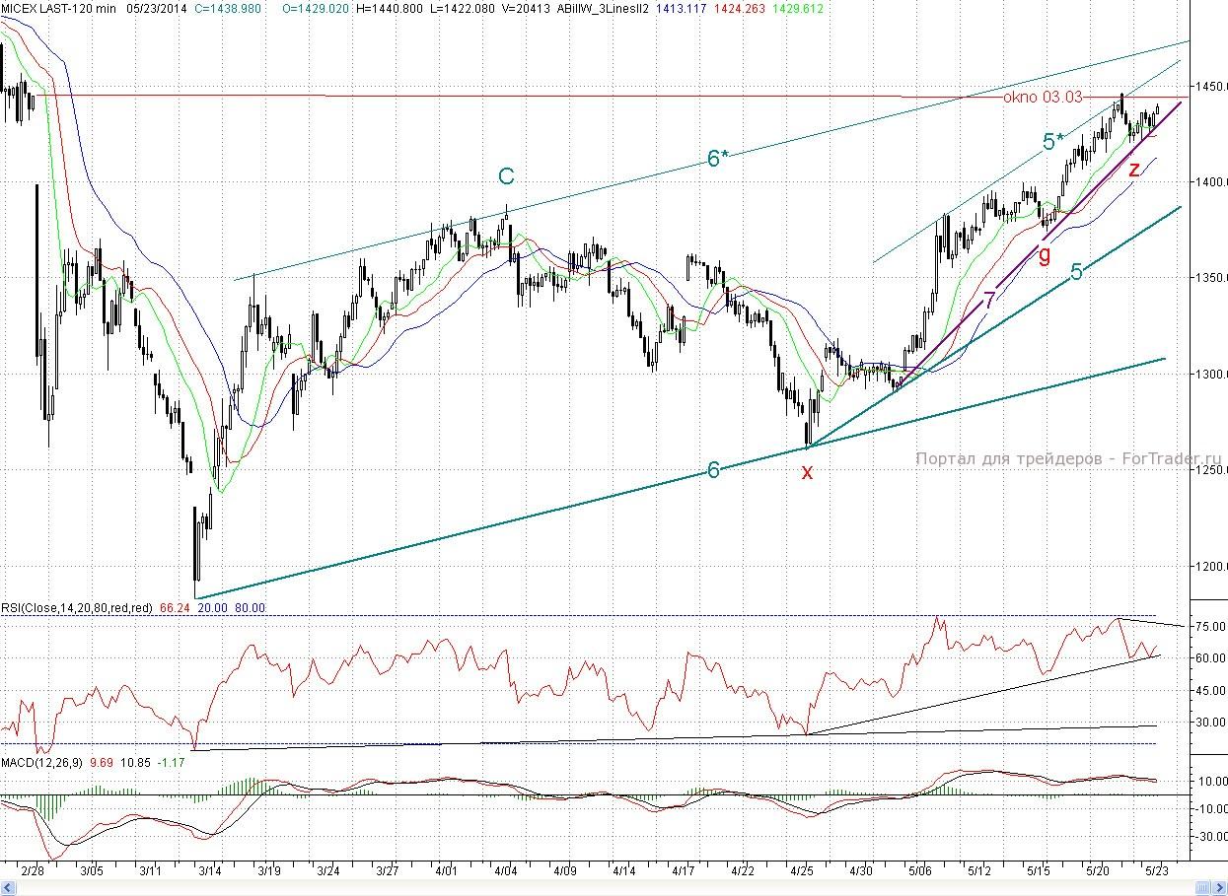Viewport: 1228px width, 896px height.
Task: Click the '60.00' RSI axis value
Action: 1210,658
